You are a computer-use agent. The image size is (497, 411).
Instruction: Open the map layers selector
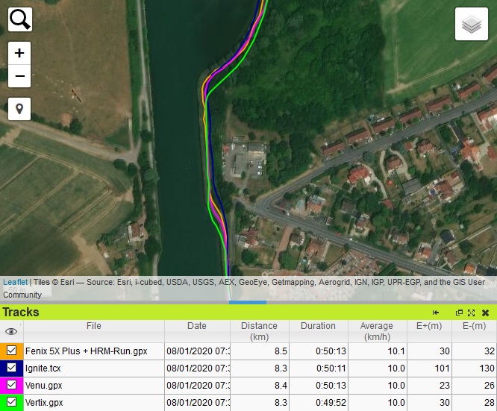tap(472, 25)
